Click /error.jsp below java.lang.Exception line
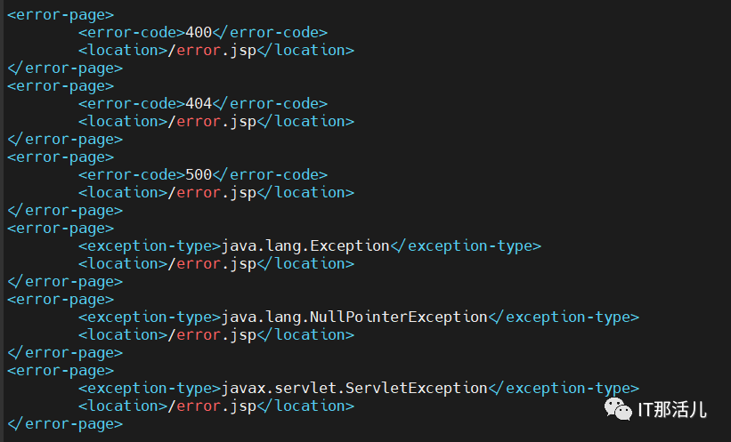The height and width of the screenshot is (442, 731). 212,263
